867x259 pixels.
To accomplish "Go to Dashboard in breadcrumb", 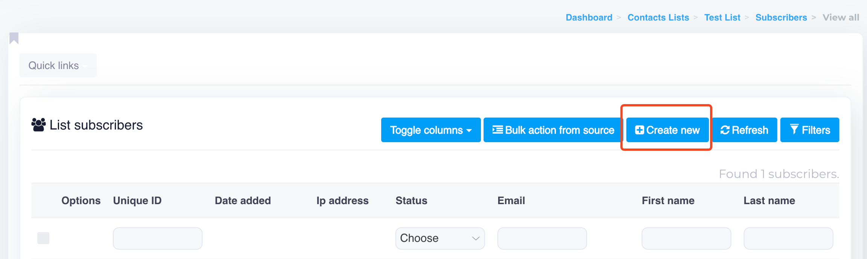I will tap(589, 18).
